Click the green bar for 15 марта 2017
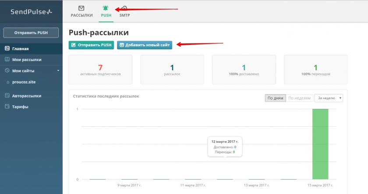The height and width of the screenshot is (194, 368). pyautogui.click(x=320, y=144)
